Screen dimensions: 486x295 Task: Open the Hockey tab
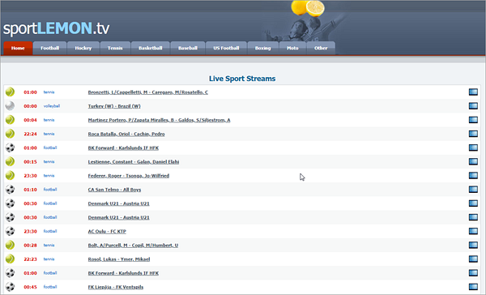coord(83,48)
